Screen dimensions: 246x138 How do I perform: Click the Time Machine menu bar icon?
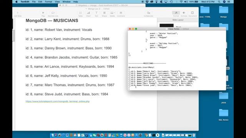tap(171, 2)
